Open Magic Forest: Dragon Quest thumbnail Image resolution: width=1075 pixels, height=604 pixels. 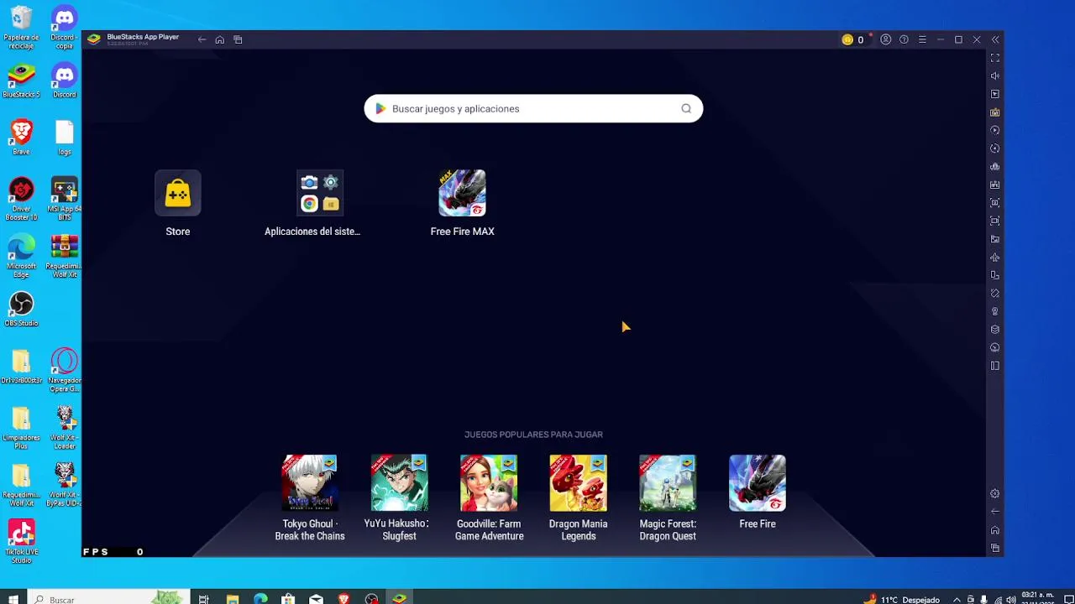pyautogui.click(x=668, y=483)
